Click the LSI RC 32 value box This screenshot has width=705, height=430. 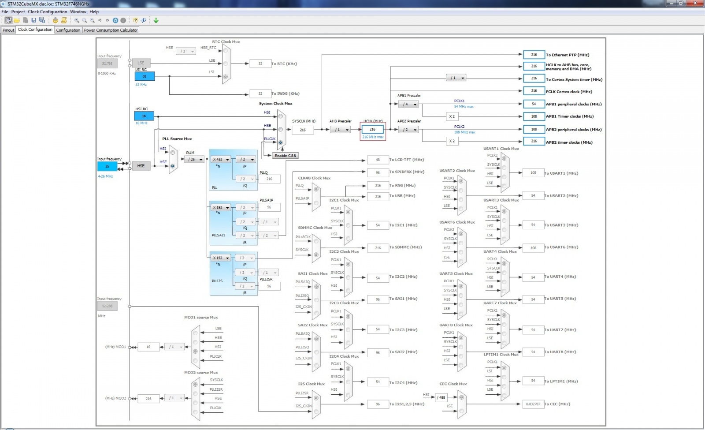point(145,76)
